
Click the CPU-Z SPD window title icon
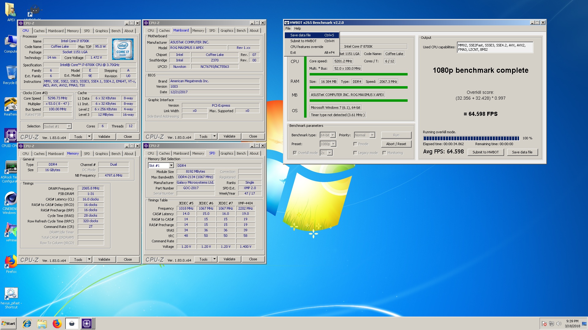146,146
